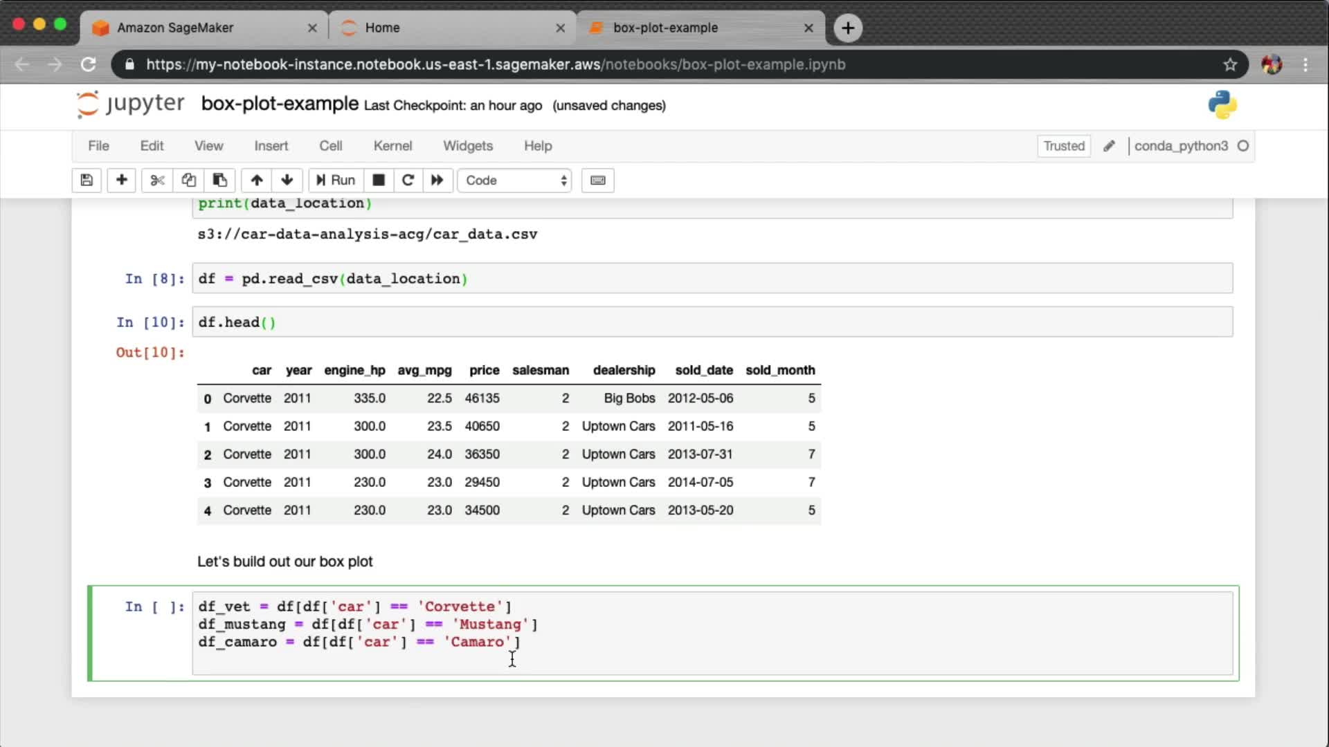Click the box-plot-example notebook title

coord(280,104)
